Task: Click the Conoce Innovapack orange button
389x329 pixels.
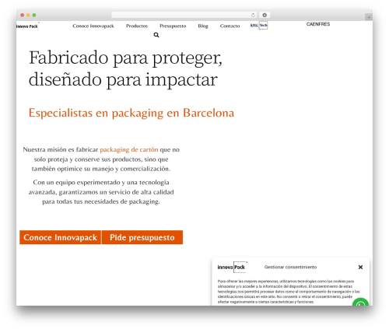Action: pos(60,237)
